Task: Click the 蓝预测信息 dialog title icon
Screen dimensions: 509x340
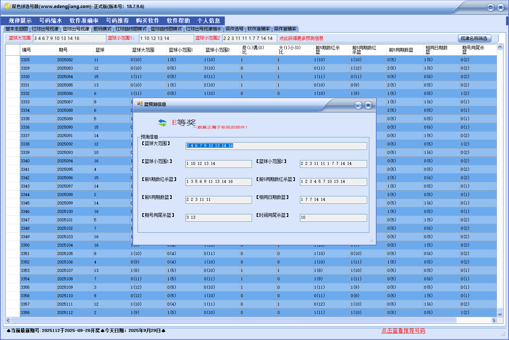Action: pyautogui.click(x=140, y=104)
